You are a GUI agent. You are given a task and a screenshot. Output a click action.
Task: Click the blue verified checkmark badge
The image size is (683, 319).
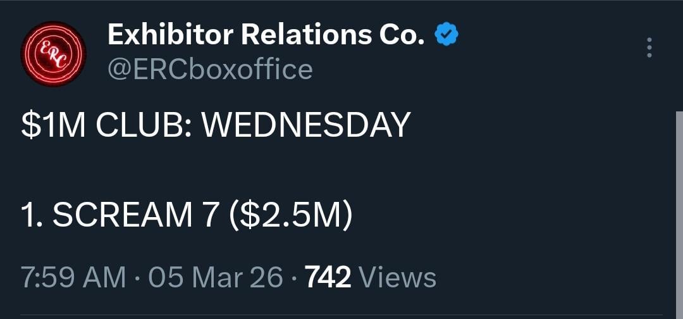[x=446, y=36]
